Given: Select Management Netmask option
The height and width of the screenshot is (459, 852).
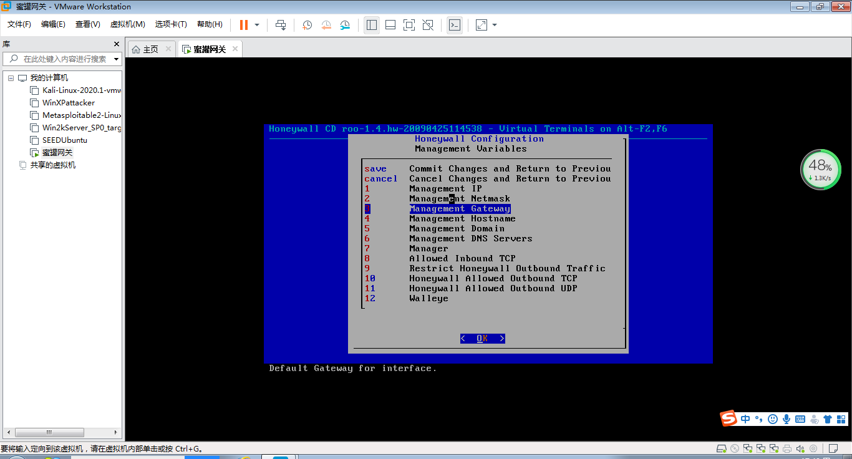Looking at the screenshot, I should click(x=460, y=199).
